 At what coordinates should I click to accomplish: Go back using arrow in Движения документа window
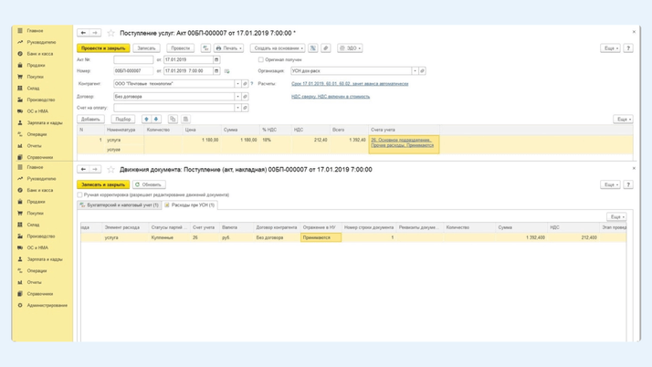(83, 170)
